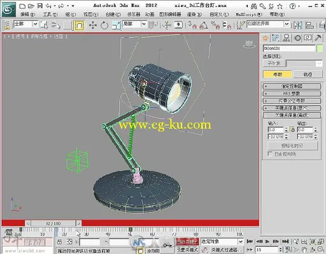Image resolution: width=326 pixels, height=254 pixels.
Task: Collapse the Key Info (Advanced) rollout
Action: (292, 116)
